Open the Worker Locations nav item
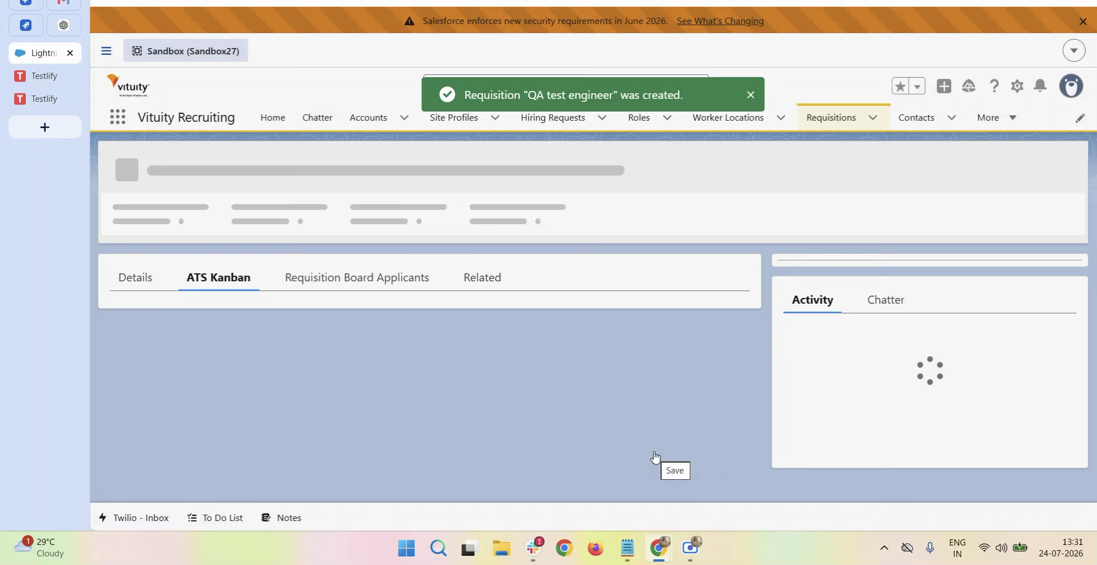This screenshot has height=565, width=1097. [728, 118]
